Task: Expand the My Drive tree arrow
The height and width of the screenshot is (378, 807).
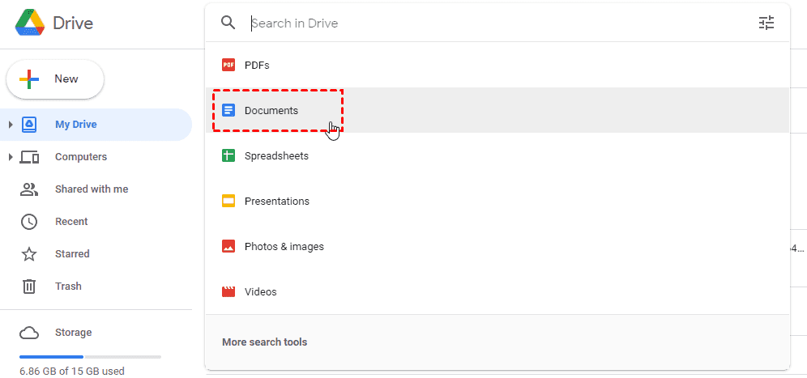Action: pyautogui.click(x=11, y=125)
